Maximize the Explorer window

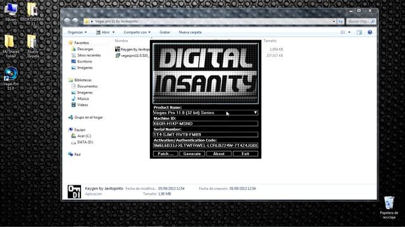pos(359,11)
